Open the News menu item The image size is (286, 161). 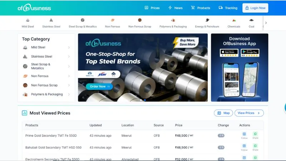(175, 8)
